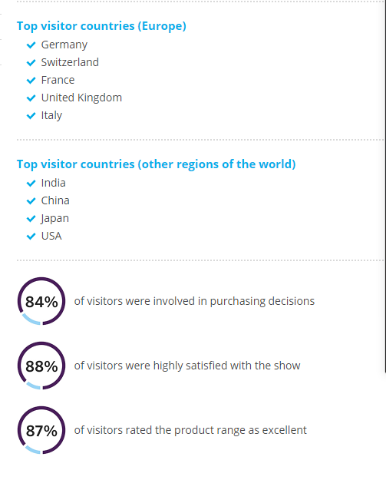Click the checkmark icon beside France
The image size is (386, 480).
point(31,81)
